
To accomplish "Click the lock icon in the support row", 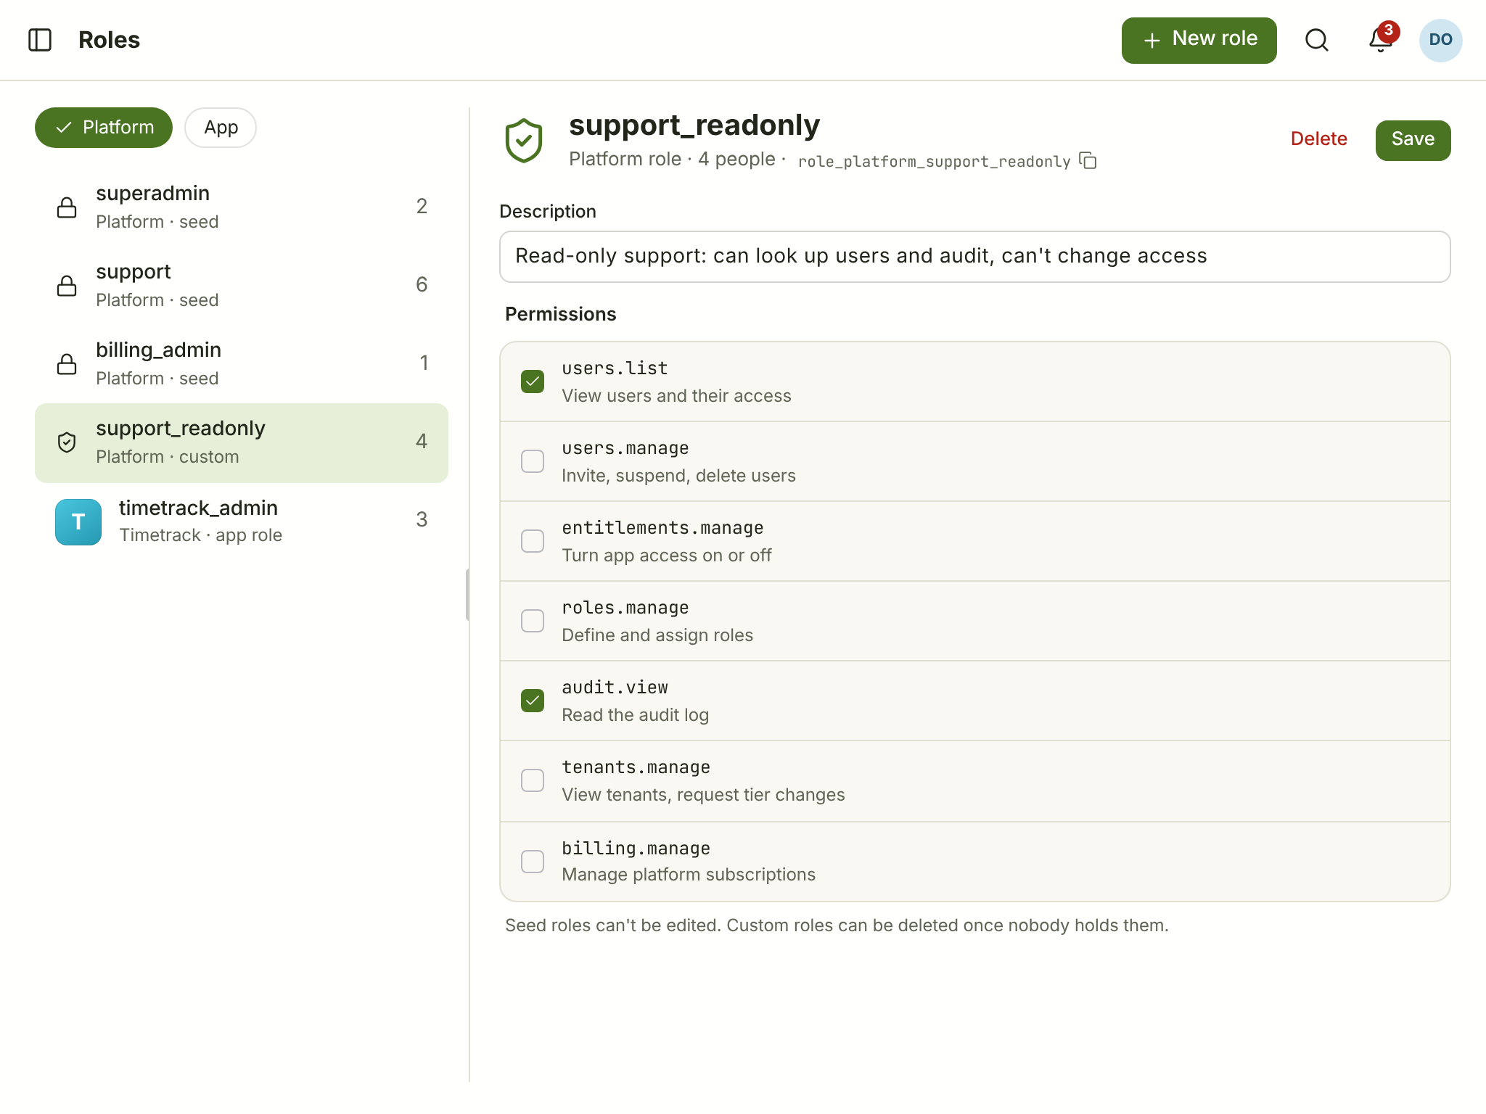I will (67, 286).
